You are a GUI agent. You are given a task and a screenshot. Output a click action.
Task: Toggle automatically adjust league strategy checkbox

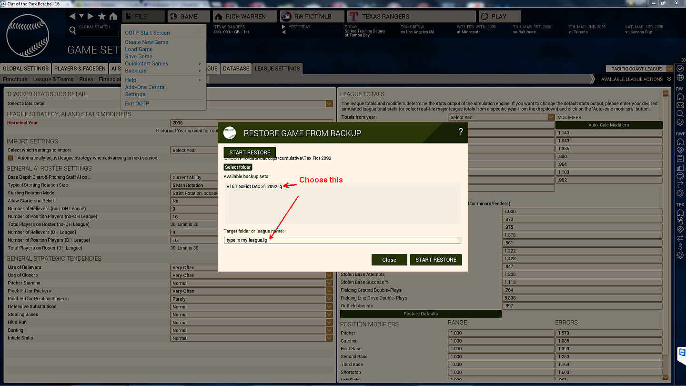point(10,158)
